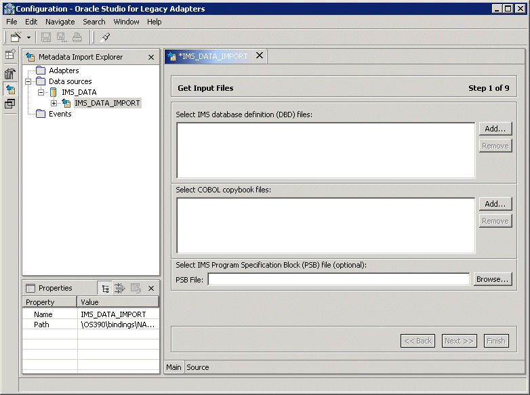This screenshot has width=530, height=395.
Task: Click Add for COBOL copybook files
Action: tap(495, 204)
